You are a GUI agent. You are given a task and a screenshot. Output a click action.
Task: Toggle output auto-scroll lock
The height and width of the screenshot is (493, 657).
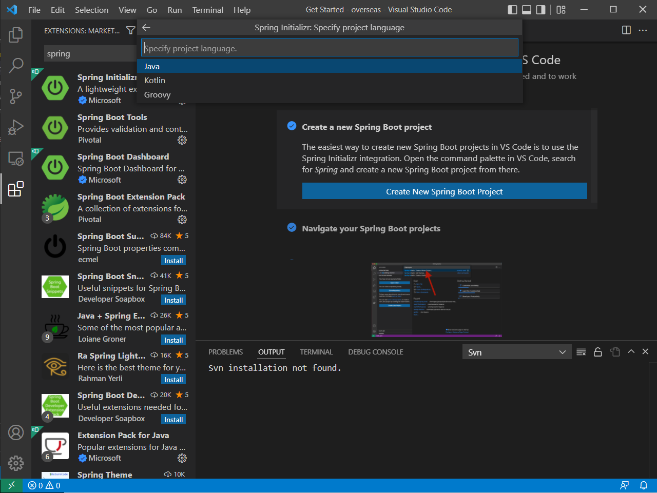click(x=598, y=352)
